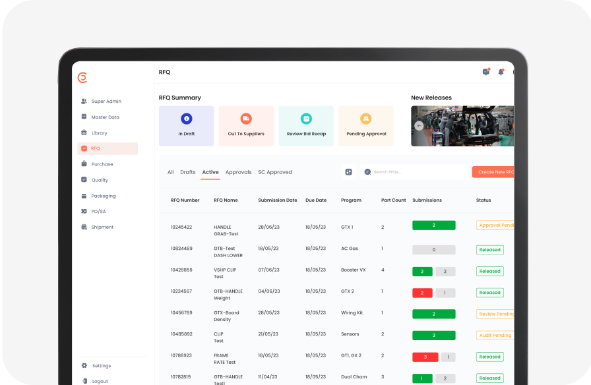Click the In Draft summary card
This screenshot has height=385, width=591.
[x=186, y=126]
